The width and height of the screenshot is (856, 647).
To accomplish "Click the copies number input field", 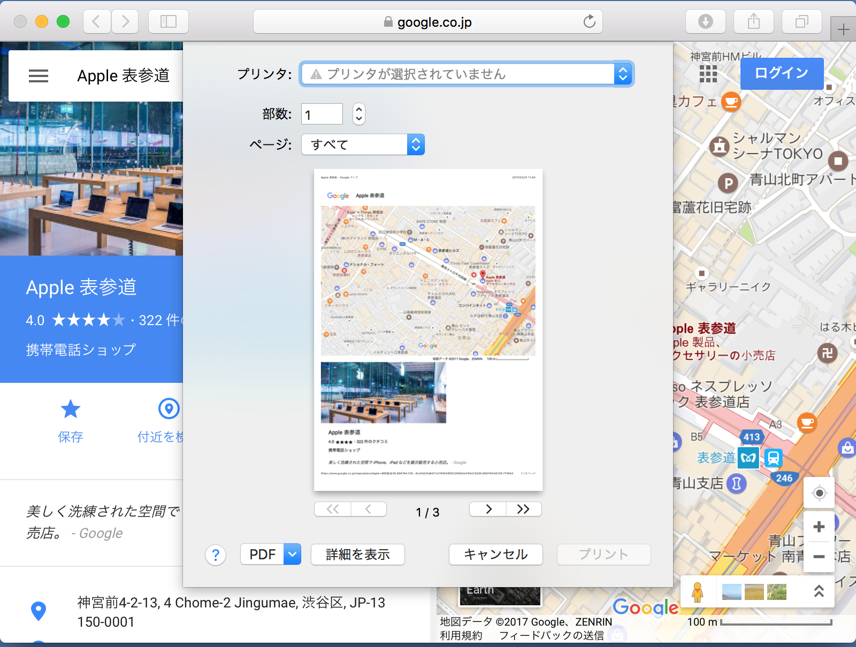I will click(322, 114).
